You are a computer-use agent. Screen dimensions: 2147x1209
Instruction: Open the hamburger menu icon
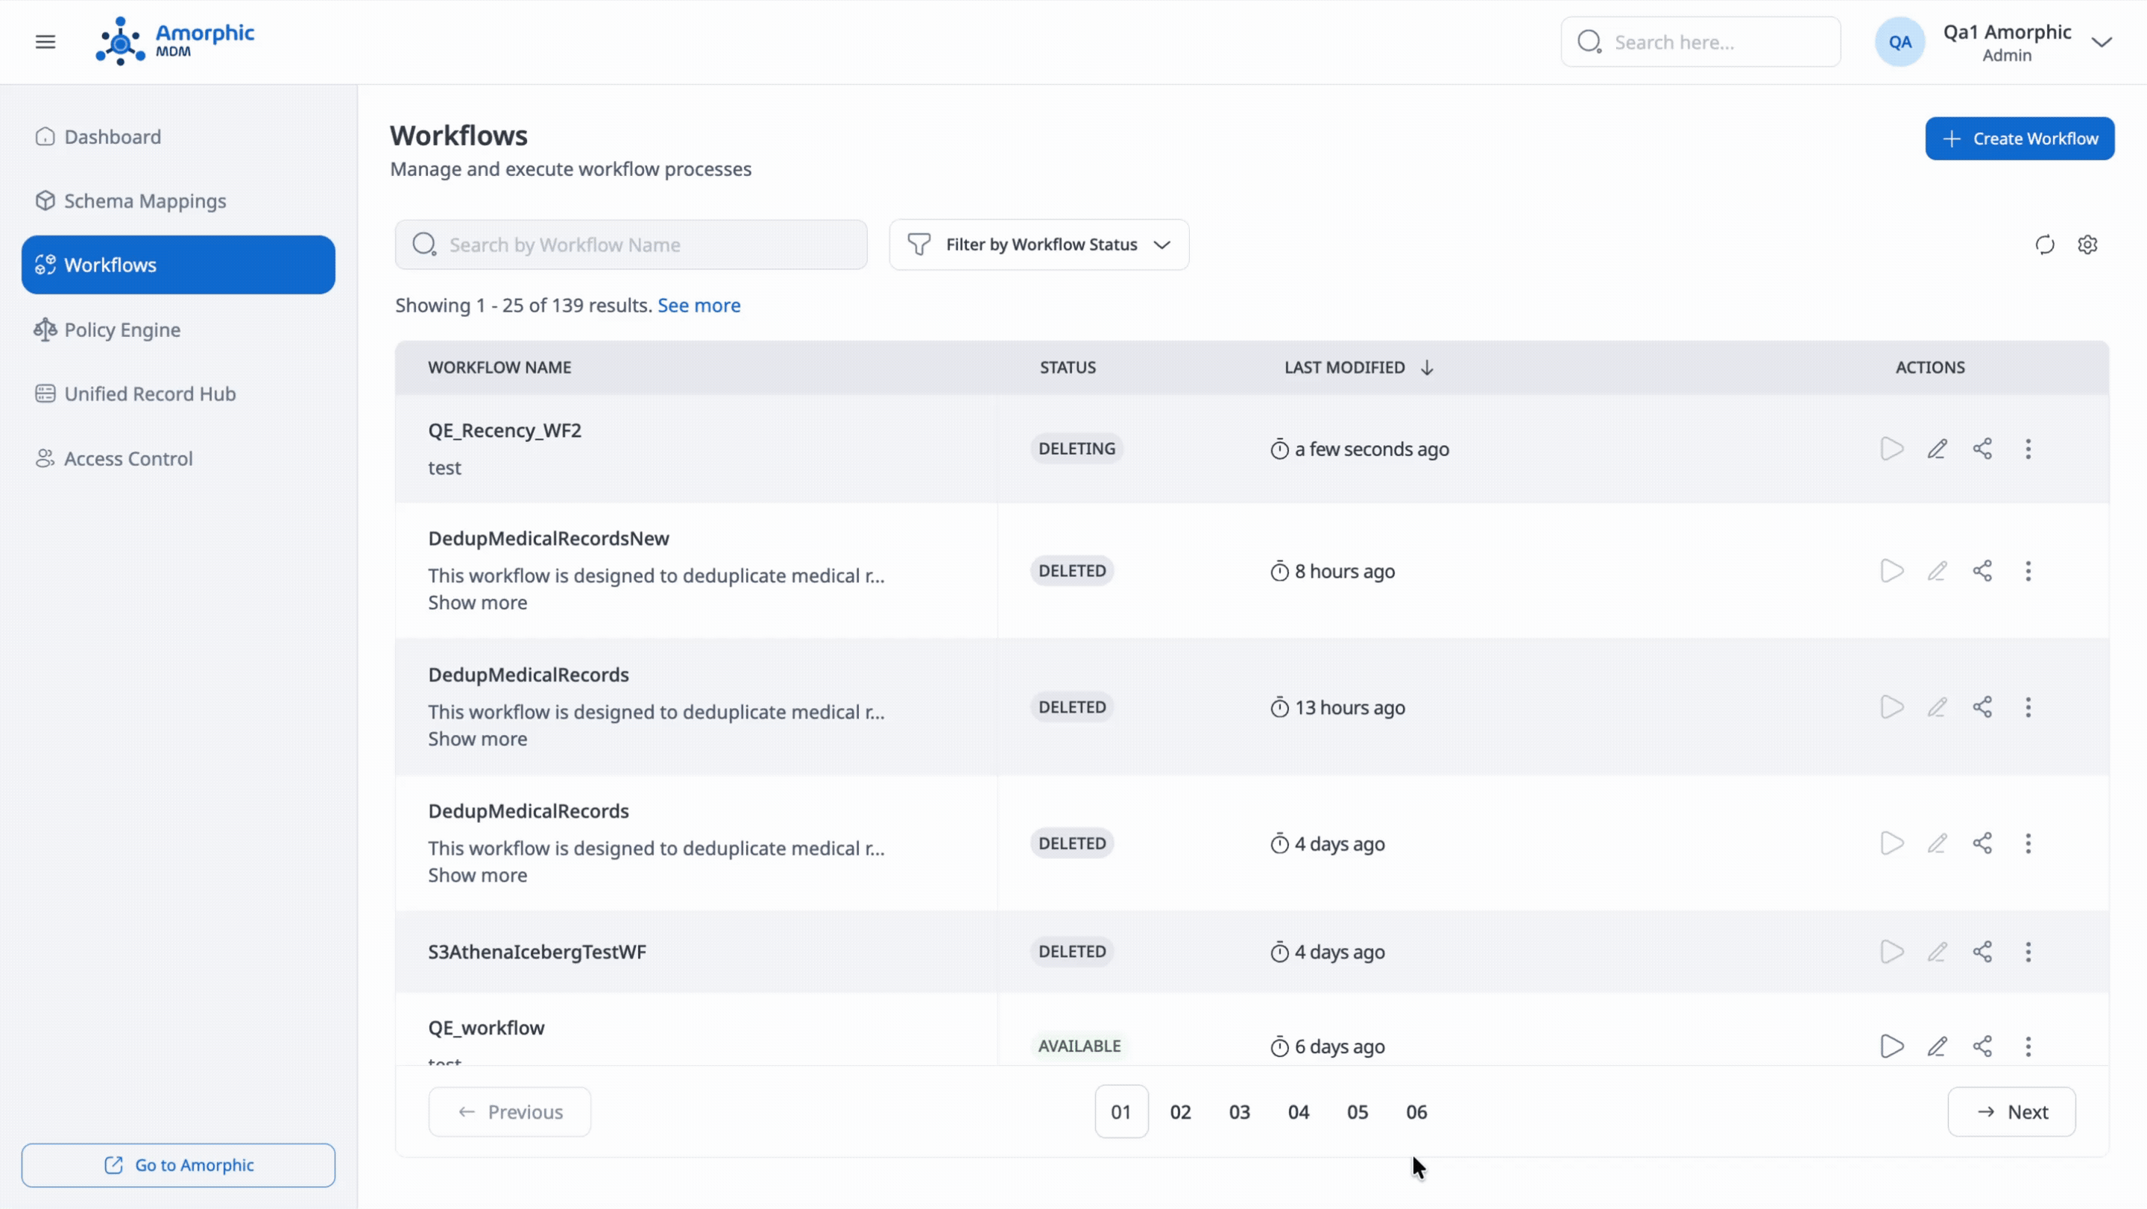(x=45, y=42)
